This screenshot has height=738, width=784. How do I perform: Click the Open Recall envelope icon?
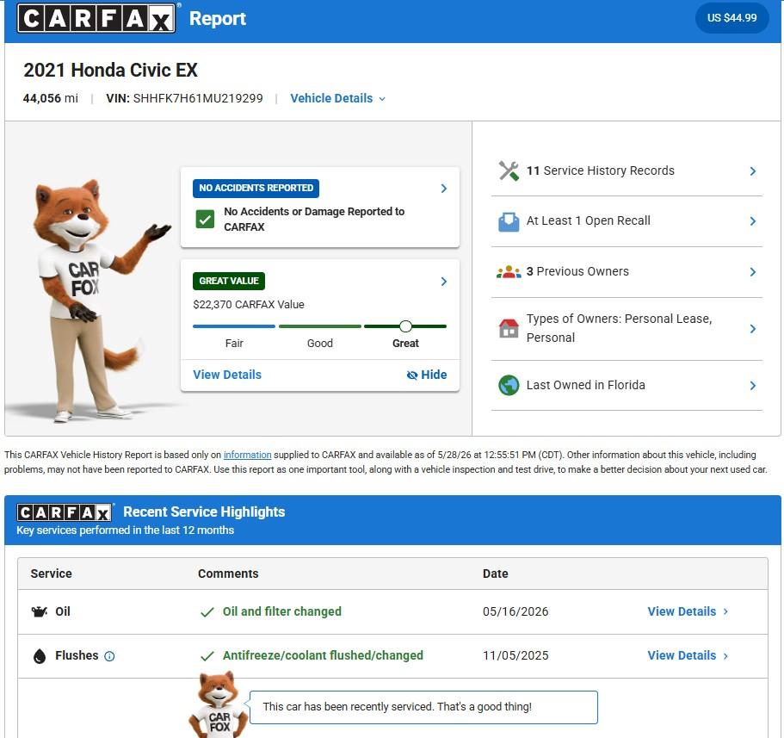[509, 221]
